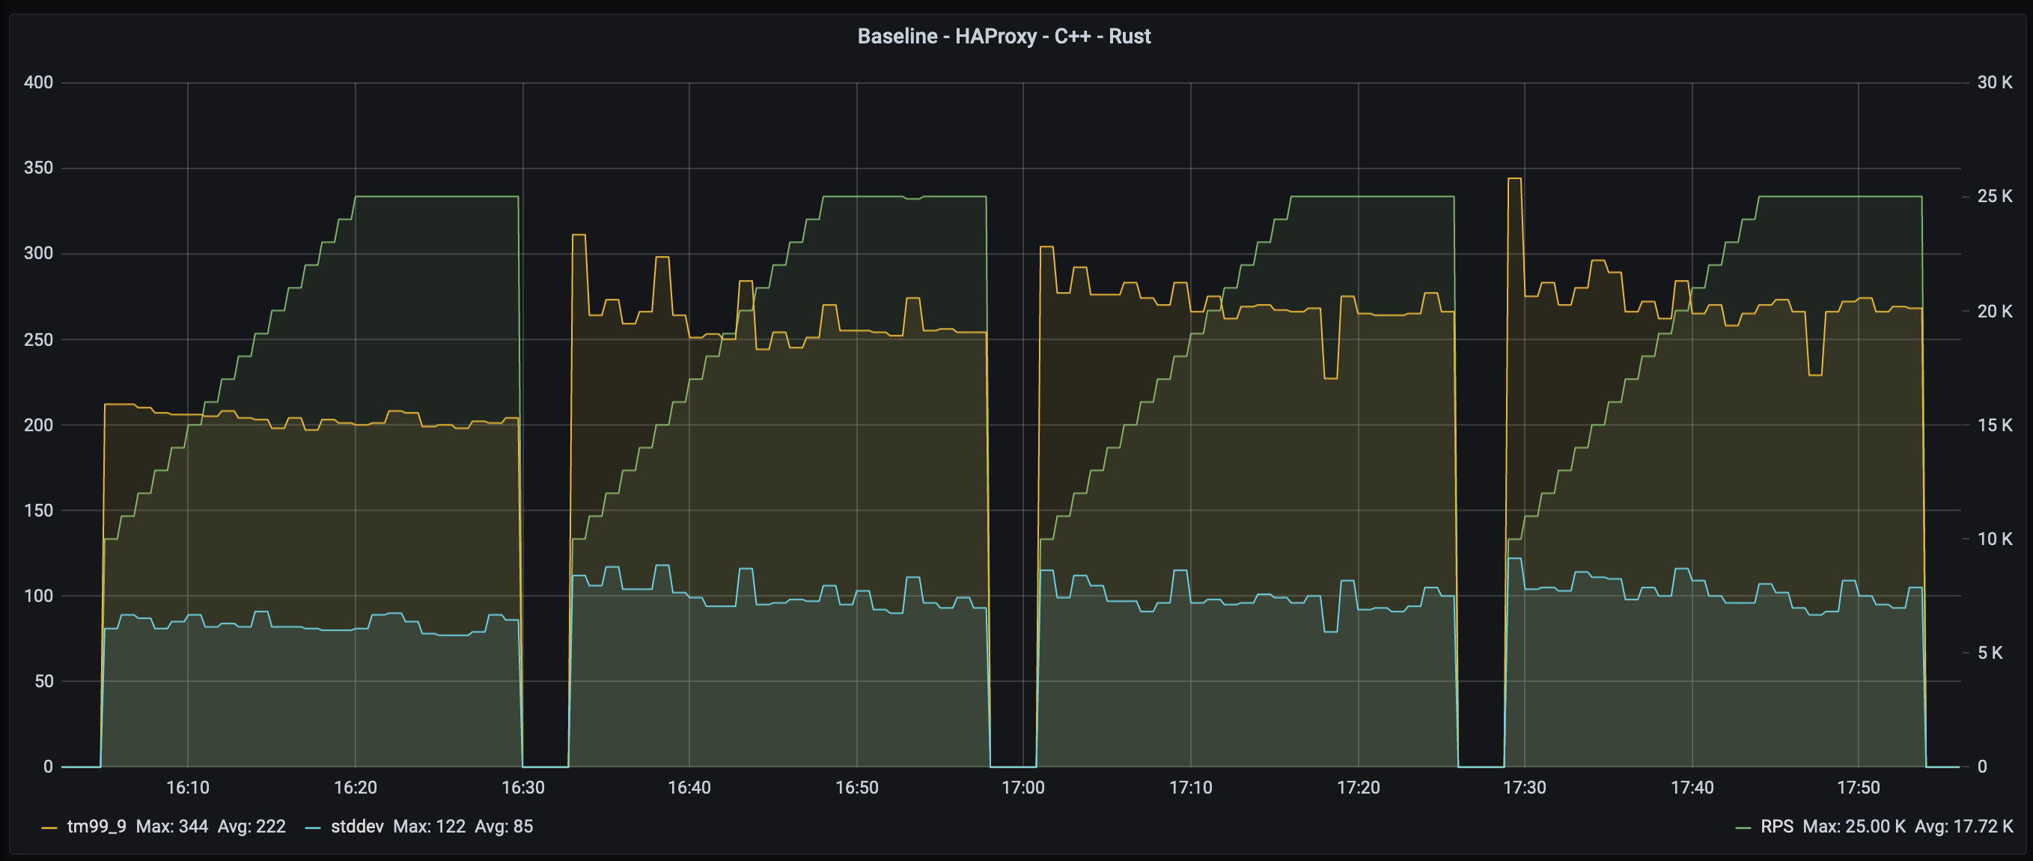Click the 0 left y-axis label

48,767
